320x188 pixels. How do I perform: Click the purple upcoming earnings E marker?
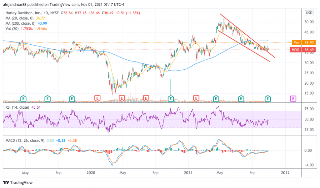(x=293, y=99)
